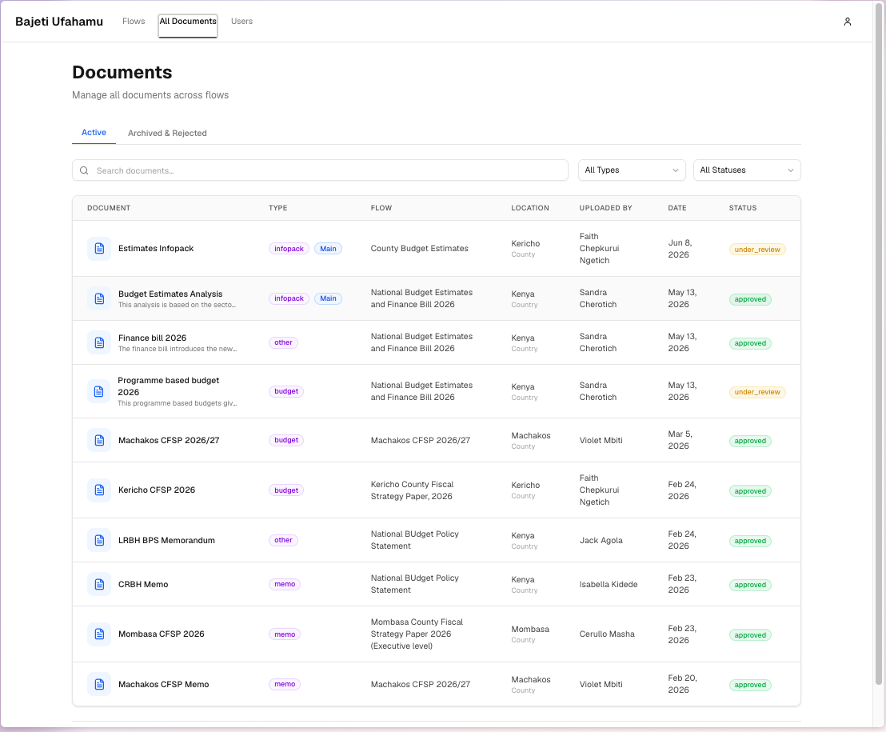886x732 pixels.
Task: Click the CRBH Memo title
Action: click(x=143, y=585)
